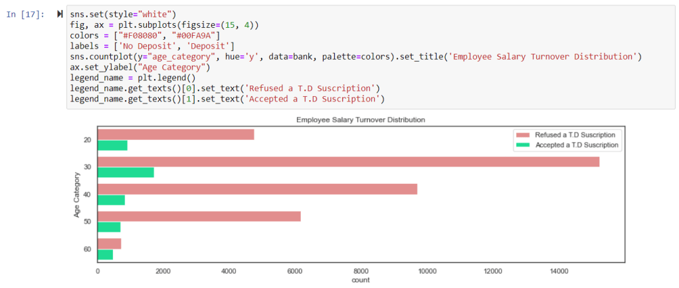This screenshot has height=288, width=679.
Task: Click the green legend swatch for Accepted
Action: click(520, 145)
